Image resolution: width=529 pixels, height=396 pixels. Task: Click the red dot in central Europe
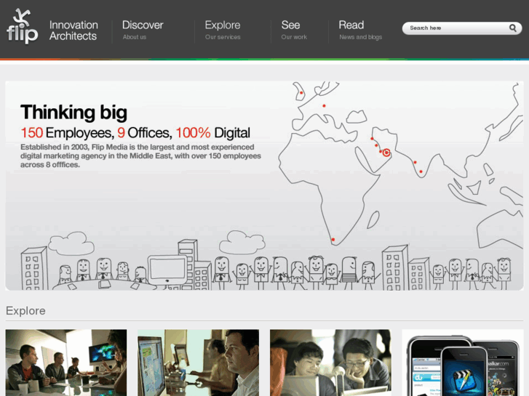pyautogui.click(x=324, y=106)
